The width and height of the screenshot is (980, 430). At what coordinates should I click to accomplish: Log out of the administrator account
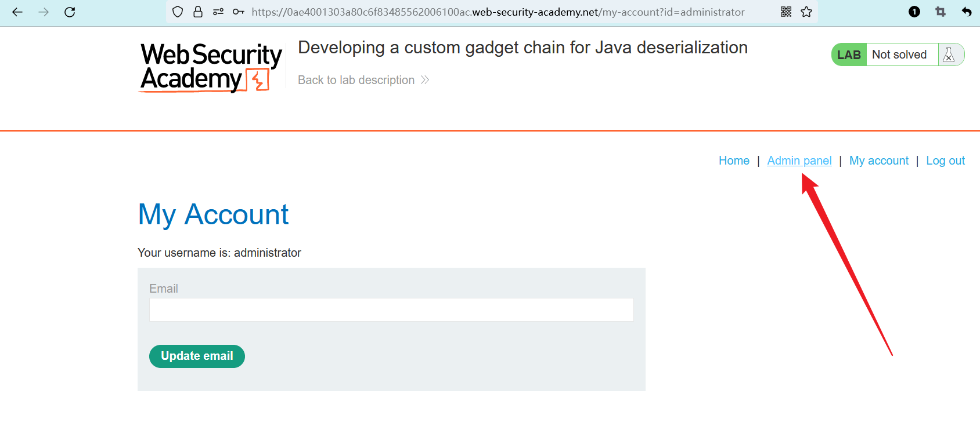[945, 161]
